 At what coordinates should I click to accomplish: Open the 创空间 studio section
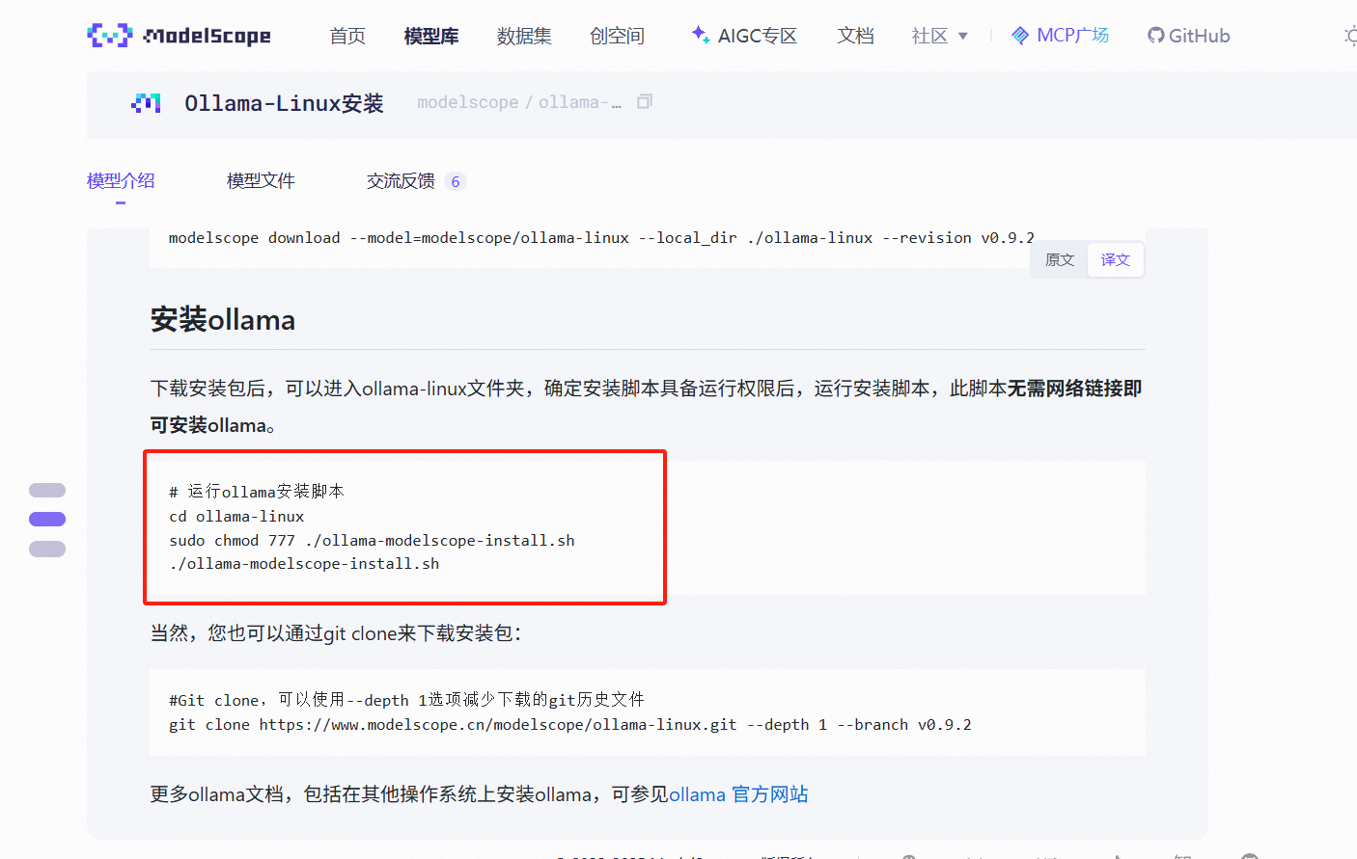(617, 36)
